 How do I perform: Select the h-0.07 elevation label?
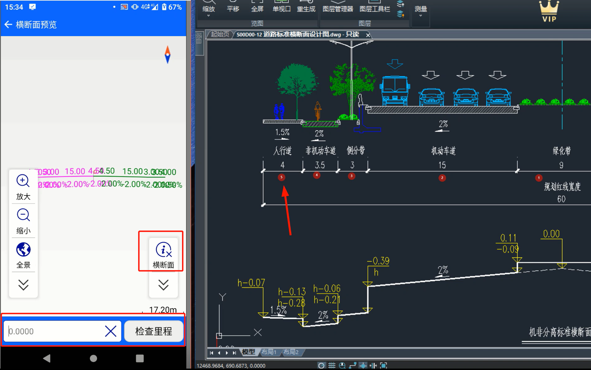click(x=251, y=283)
